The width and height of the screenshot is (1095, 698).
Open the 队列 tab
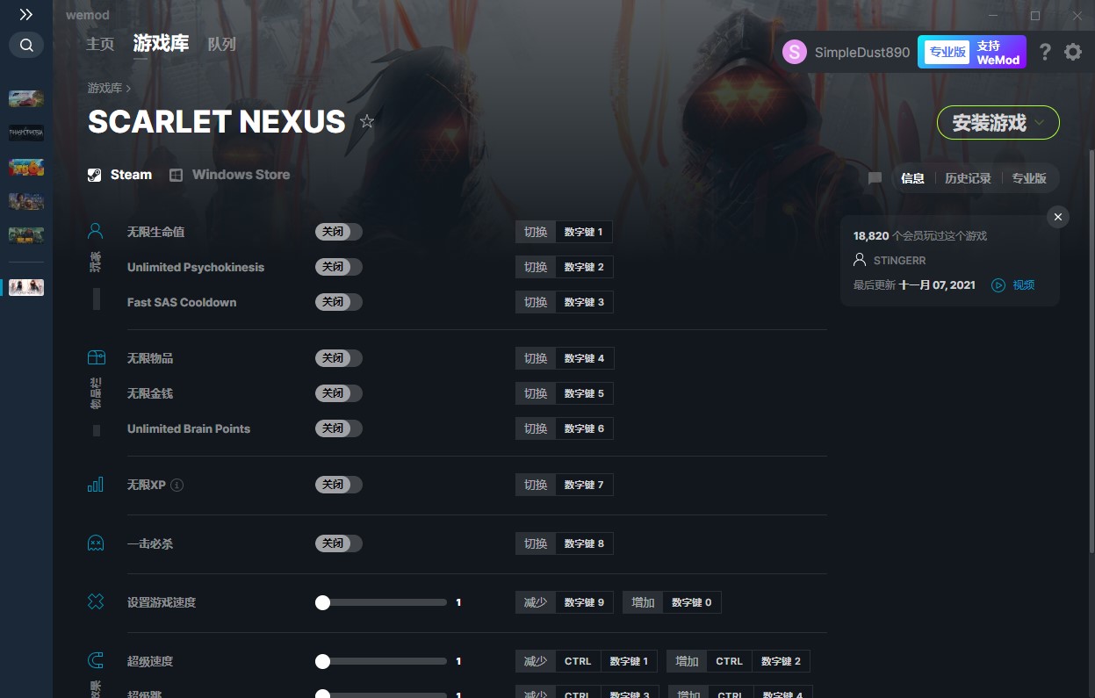221,44
